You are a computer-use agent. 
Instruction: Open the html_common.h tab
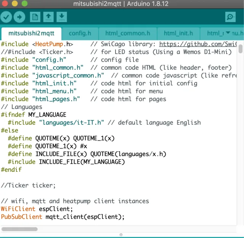[x=125, y=33]
